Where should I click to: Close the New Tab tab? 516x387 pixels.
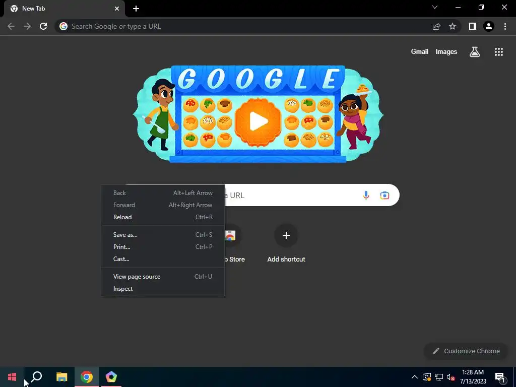[x=117, y=9]
